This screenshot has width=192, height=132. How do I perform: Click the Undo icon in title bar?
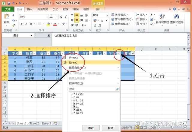pyautogui.click(x=13, y=3)
